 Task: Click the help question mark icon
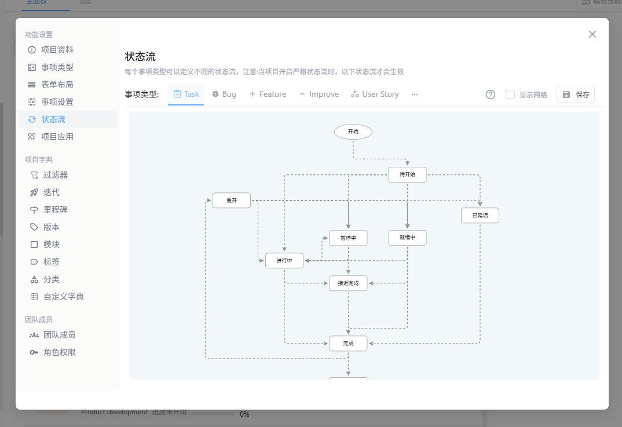pyautogui.click(x=491, y=94)
